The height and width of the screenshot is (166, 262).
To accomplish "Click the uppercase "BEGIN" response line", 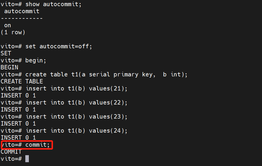I will point(9,67).
